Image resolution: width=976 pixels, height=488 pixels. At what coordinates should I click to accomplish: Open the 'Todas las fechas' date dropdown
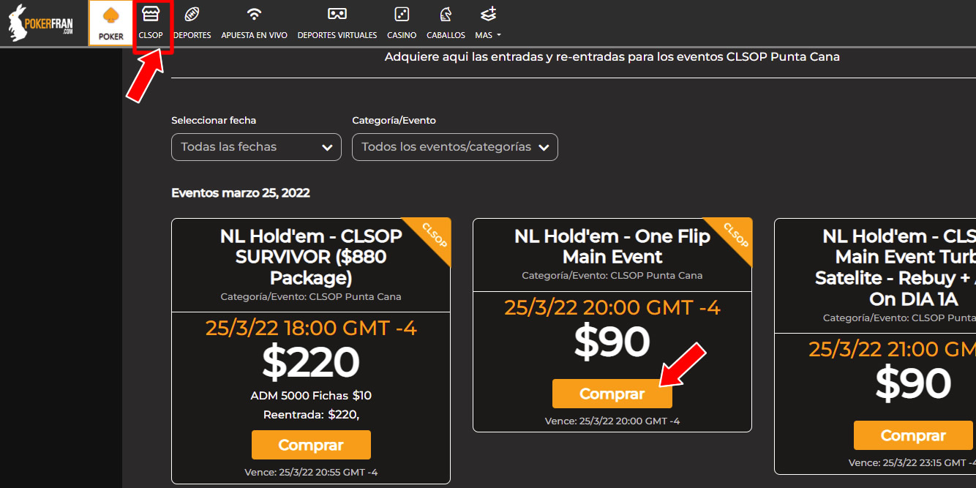tap(256, 147)
